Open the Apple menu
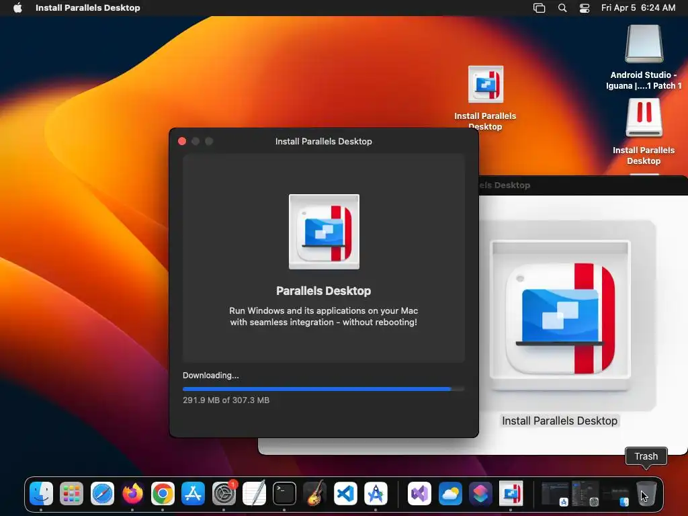The image size is (688, 516). tap(17, 7)
